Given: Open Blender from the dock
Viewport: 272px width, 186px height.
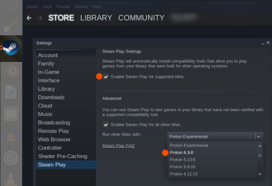Looking at the screenshot, I should coord(10,70).
